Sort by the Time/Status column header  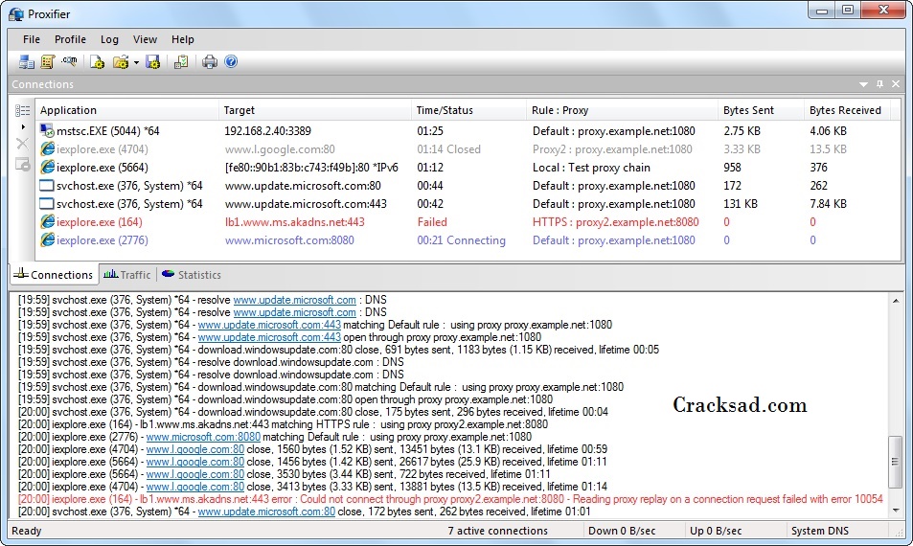tap(468, 110)
